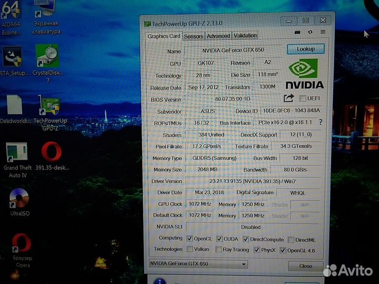Open Grand Theft Auto IV shortcut
Screen dimensions: 379x284
[x=17, y=160]
